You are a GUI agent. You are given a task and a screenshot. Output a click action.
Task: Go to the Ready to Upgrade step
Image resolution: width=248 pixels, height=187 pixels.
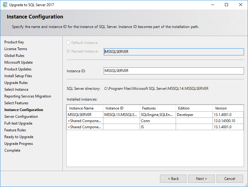pyautogui.click(x=19, y=137)
